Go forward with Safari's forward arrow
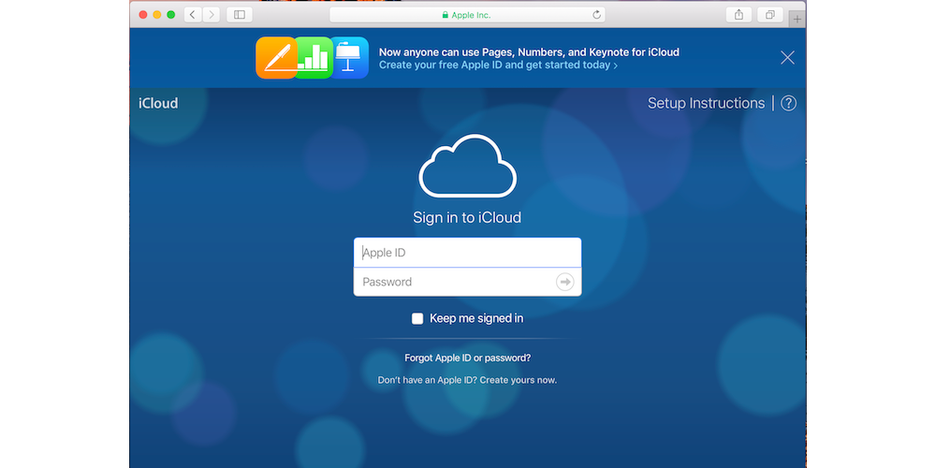936x468 pixels. click(212, 15)
